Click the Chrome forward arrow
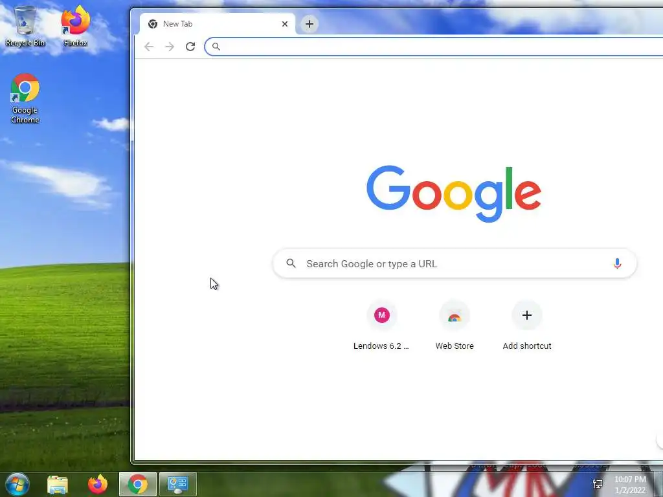 pos(170,47)
